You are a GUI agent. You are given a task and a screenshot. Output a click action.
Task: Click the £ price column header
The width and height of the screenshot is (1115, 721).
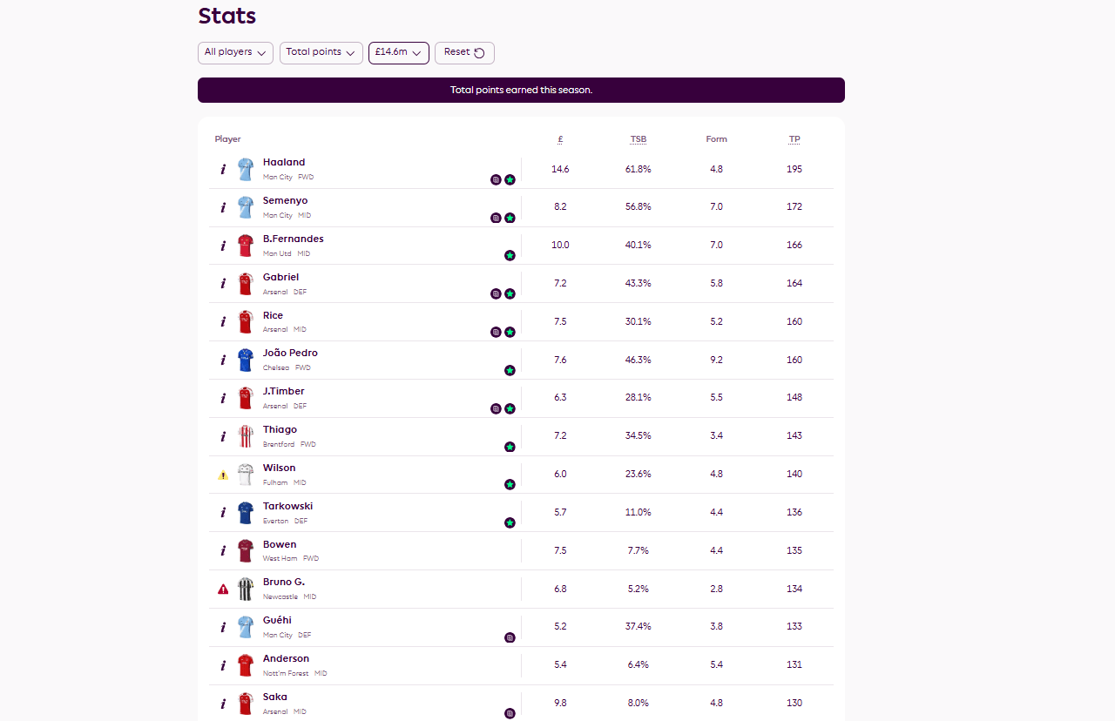click(560, 139)
